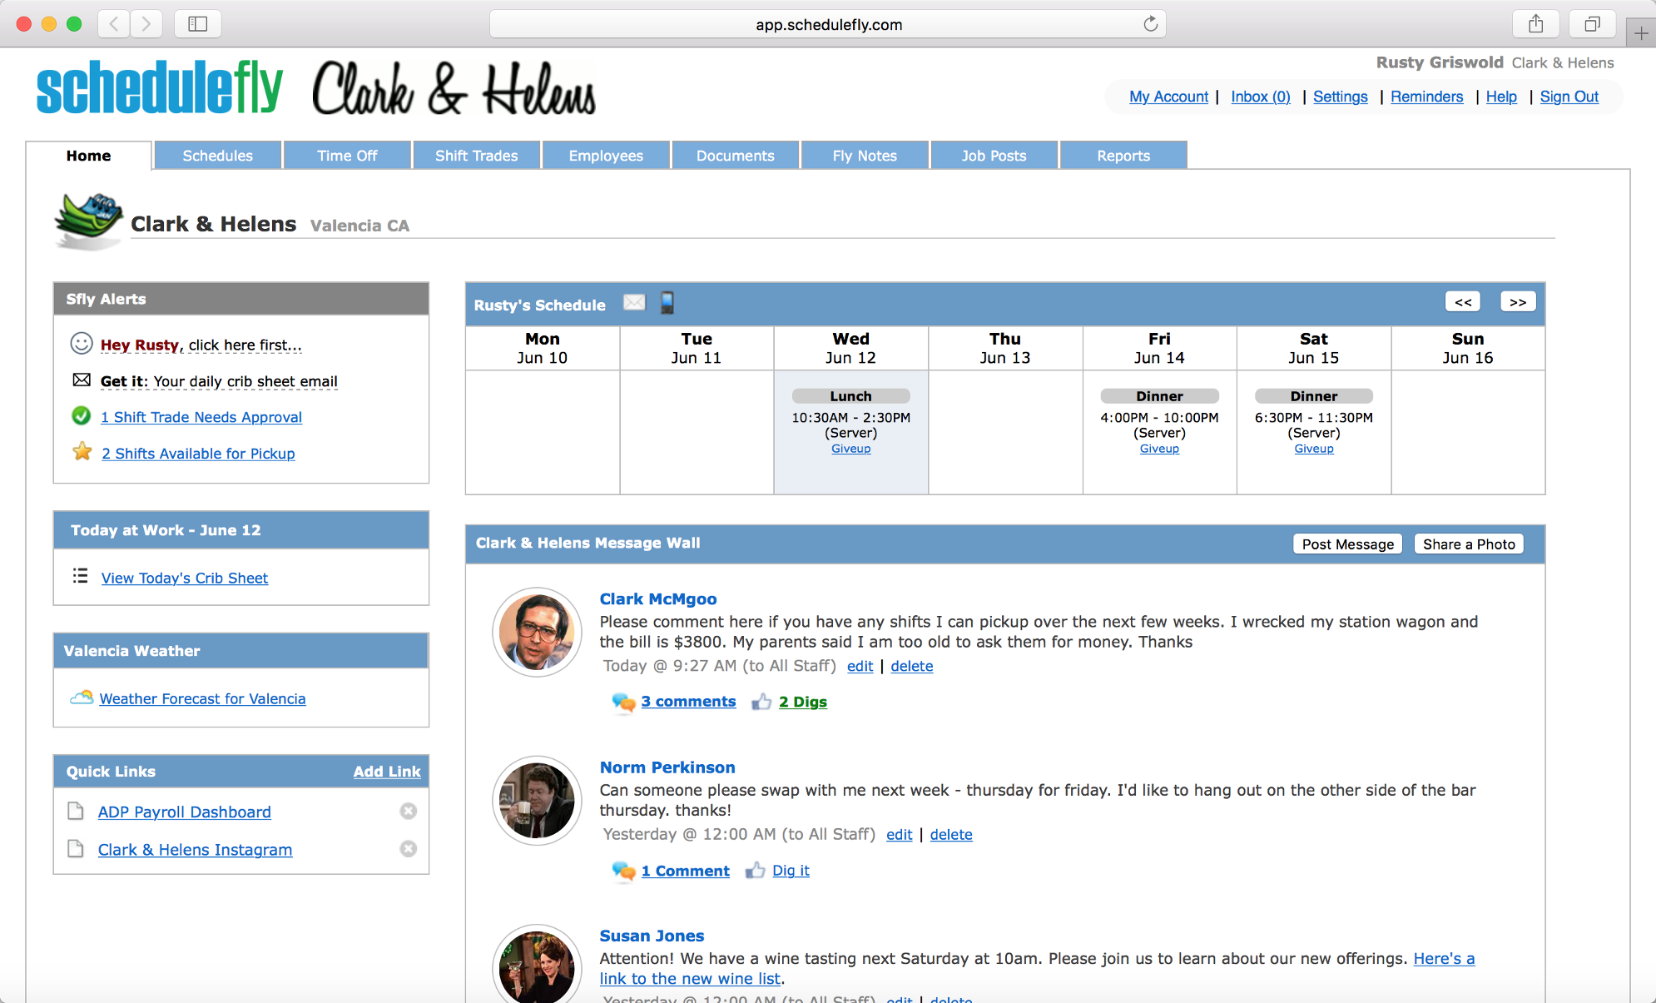1656x1003 pixels.
Task: Click the Schedulefly logo
Action: (x=160, y=87)
